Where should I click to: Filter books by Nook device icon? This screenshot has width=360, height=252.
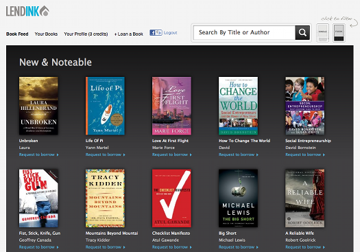(339, 33)
